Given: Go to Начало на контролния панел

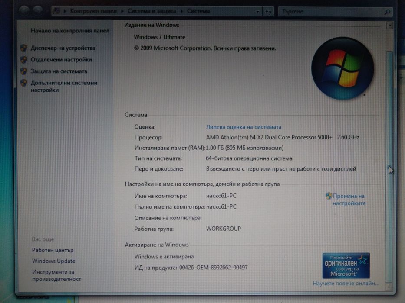Looking at the screenshot, I should tap(70, 31).
